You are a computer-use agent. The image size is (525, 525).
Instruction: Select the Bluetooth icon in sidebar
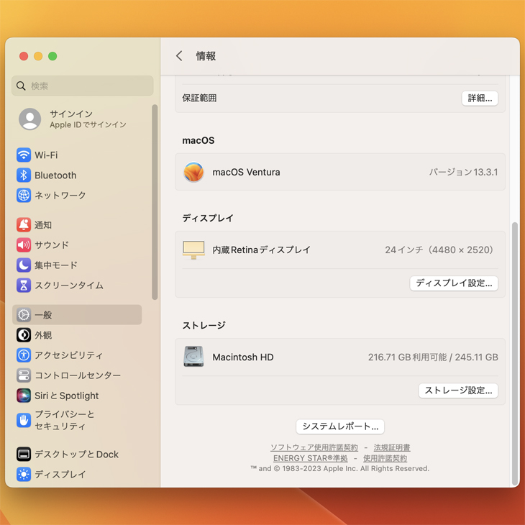pos(24,175)
